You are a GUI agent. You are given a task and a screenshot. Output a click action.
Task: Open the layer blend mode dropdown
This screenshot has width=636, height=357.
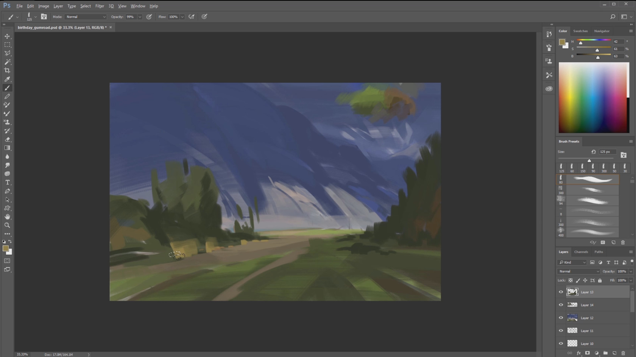[x=579, y=271]
